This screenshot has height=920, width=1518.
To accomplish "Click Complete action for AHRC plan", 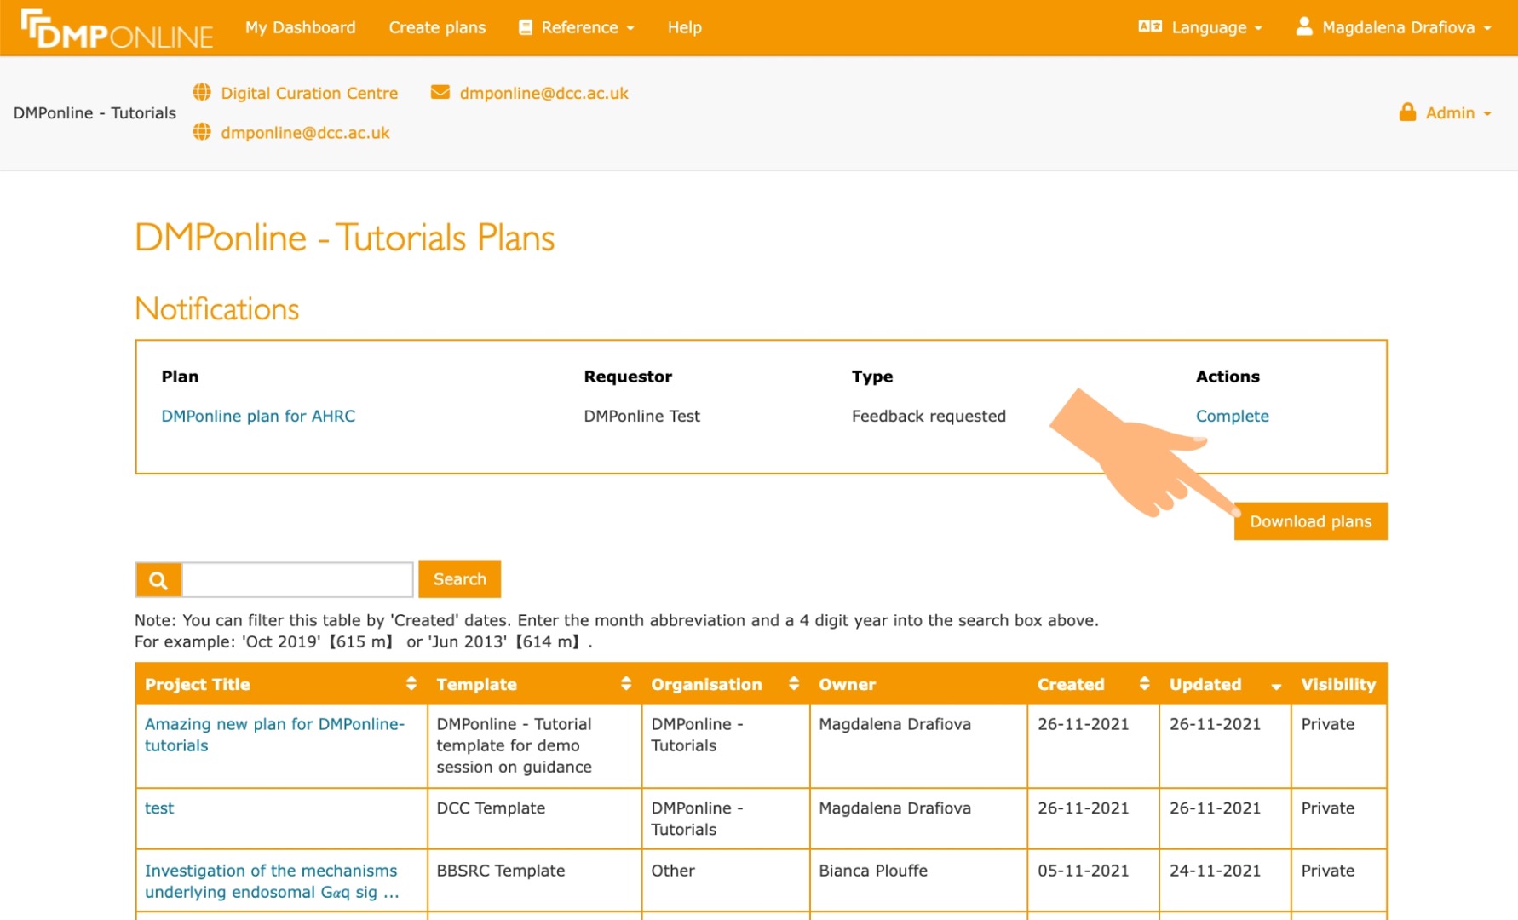I will pos(1232,416).
